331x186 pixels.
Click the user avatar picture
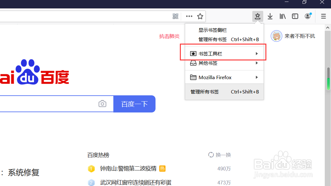pyautogui.click(x=276, y=36)
